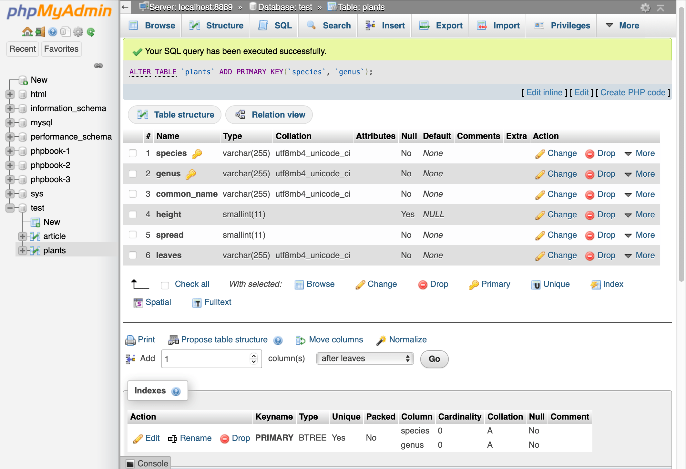Screen dimensions: 686x469
Task: Click help icon next to Propose table structure
Action: point(278,340)
